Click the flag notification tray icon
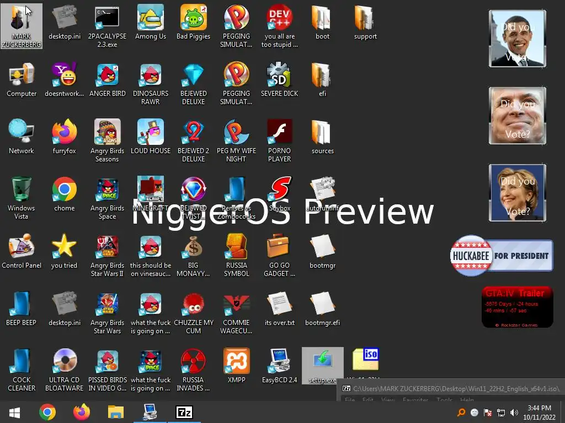This screenshot has width=565, height=423. tap(488, 413)
